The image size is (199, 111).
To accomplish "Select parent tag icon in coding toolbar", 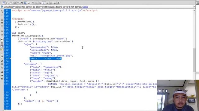I will click(x=2, y=31).
